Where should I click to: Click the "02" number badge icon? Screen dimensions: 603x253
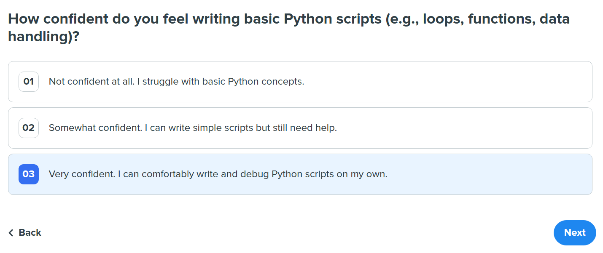coord(28,128)
